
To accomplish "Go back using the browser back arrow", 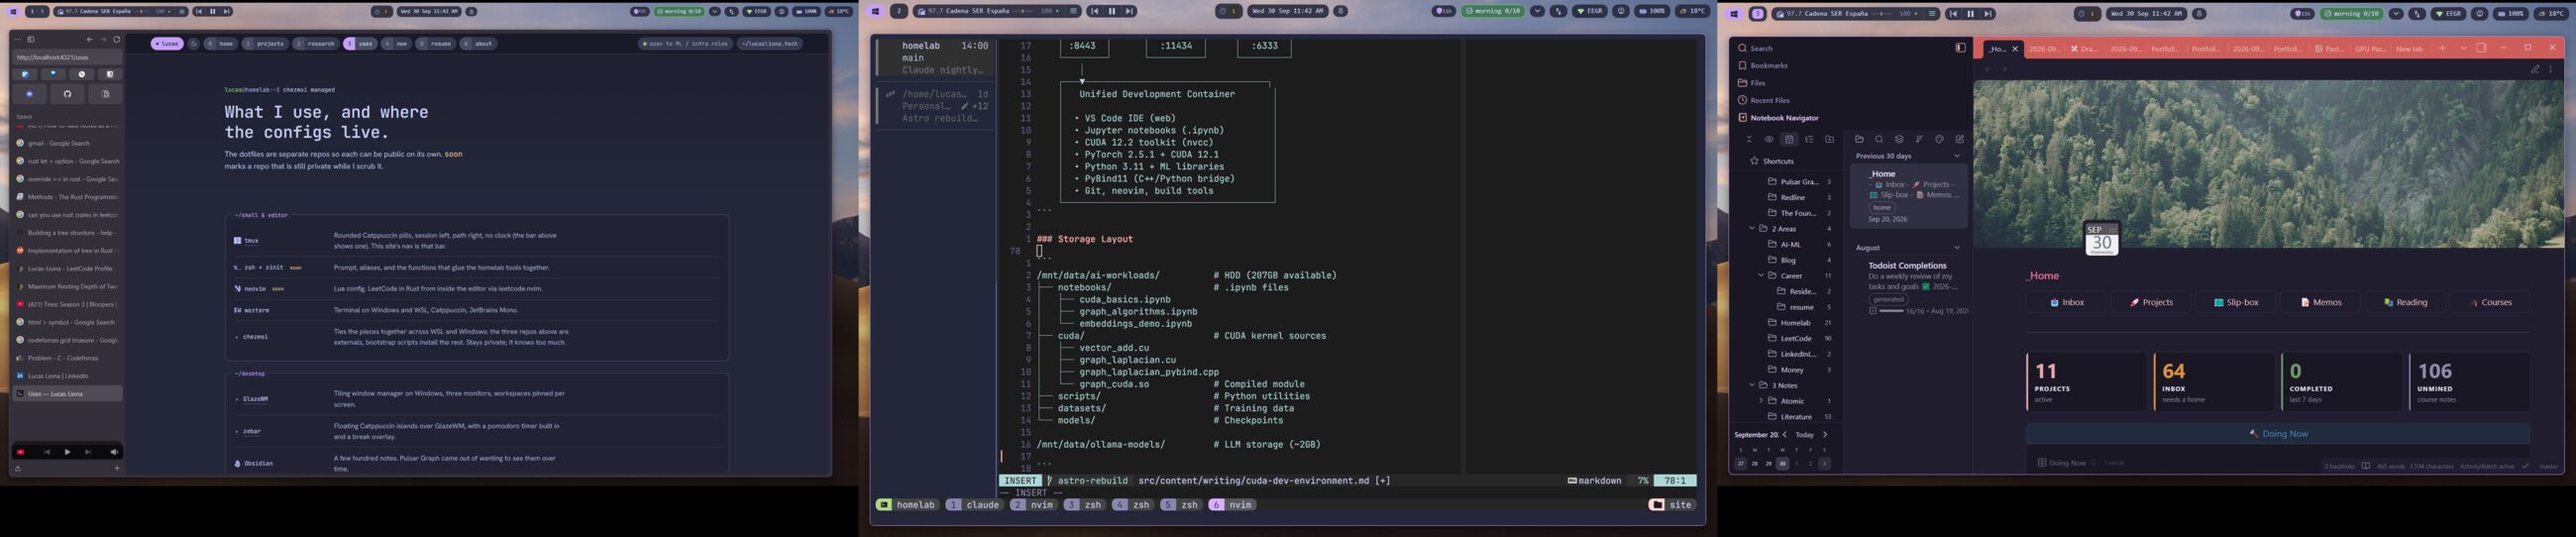I will (x=90, y=40).
